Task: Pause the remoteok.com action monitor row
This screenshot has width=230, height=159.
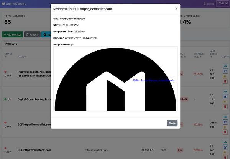Action: [225, 76]
